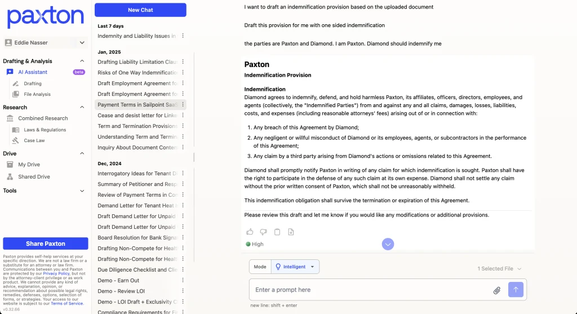Open Case Law gavel item in sidebar
The width and height of the screenshot is (577, 314).
coord(34,140)
